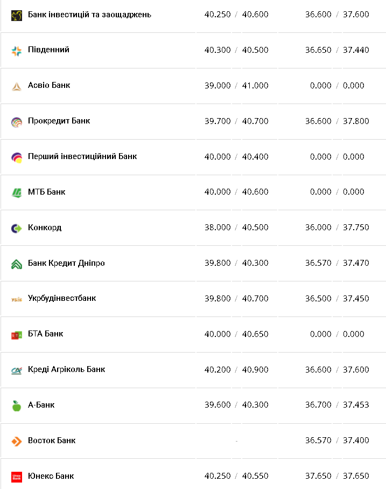
Task: Open the Південний bank name link
Action: 48,50
